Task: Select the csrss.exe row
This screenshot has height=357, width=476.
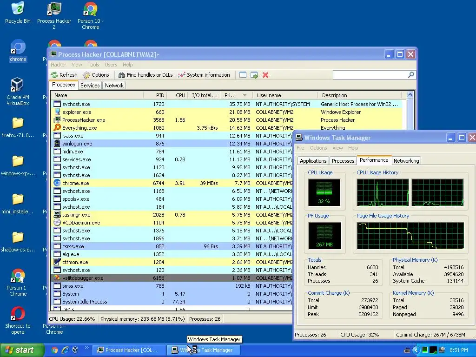Action: point(172,246)
